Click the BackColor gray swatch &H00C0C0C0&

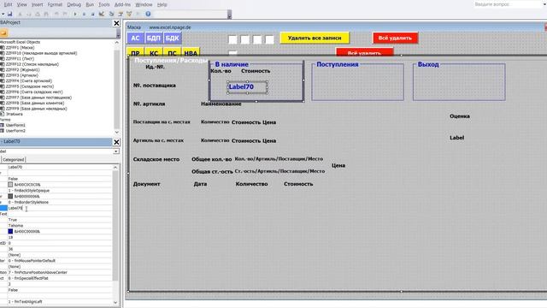[10, 185]
